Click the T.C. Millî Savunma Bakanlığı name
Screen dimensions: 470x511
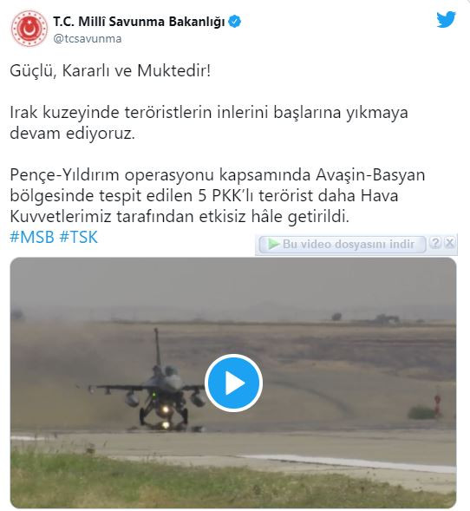pos(139,22)
